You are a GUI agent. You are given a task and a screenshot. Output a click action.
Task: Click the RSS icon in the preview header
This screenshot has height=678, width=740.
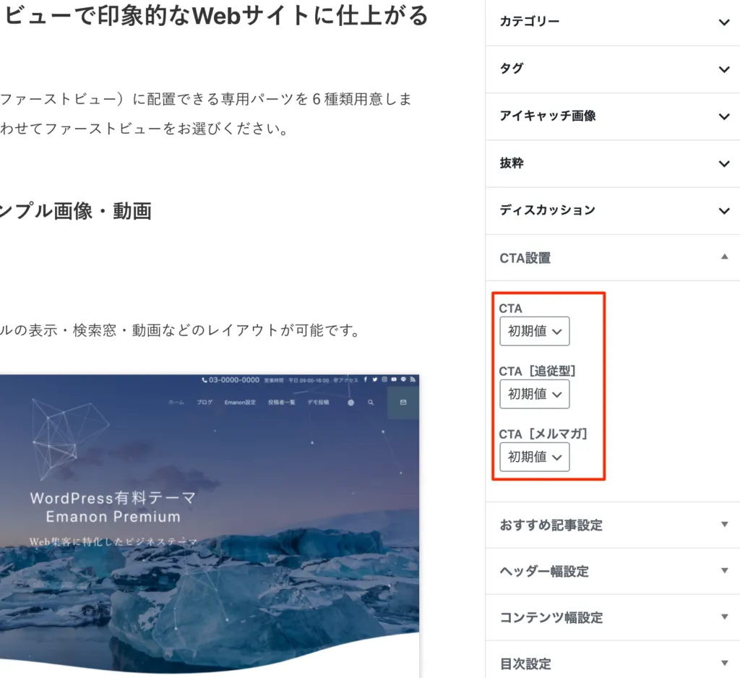[x=413, y=379]
